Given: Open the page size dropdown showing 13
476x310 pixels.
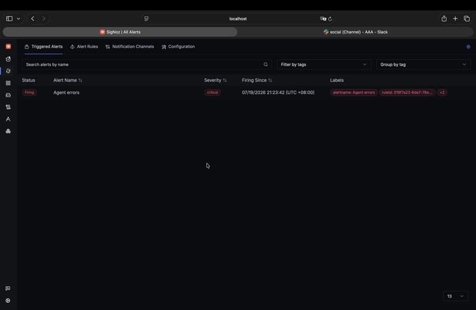Looking at the screenshot, I should pos(456,296).
